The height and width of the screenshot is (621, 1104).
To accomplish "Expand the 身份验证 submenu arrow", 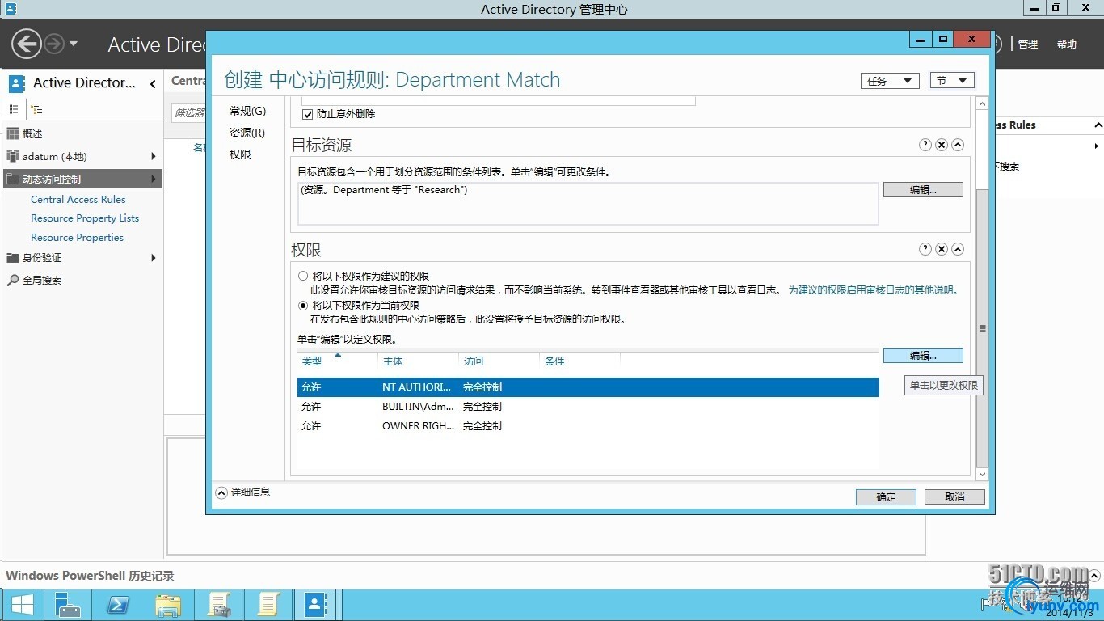I will tap(154, 257).
